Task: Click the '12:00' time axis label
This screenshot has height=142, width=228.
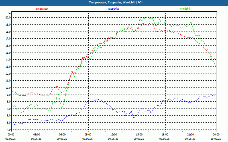Action: [114, 135]
